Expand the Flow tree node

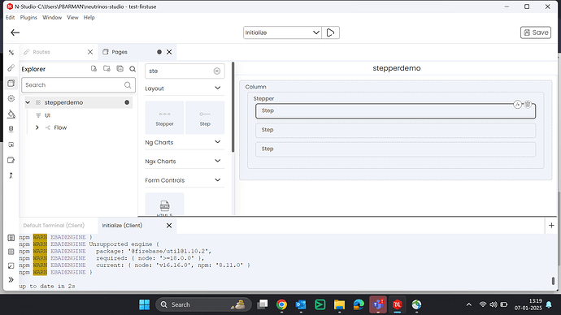37,127
